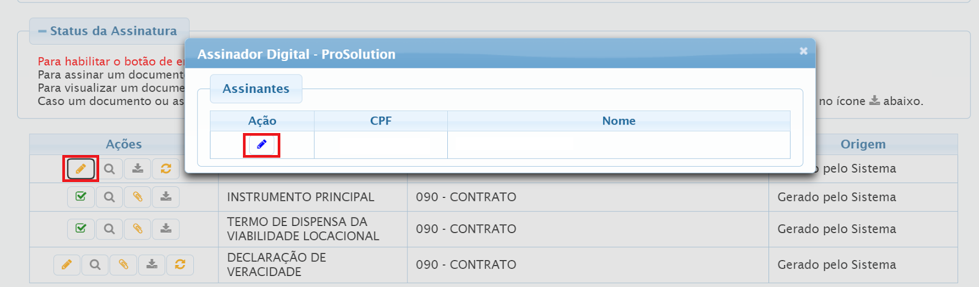The height and width of the screenshot is (287, 979).
Task: Download the INSTRUMENTO PRINCIPAL document
Action: point(166,197)
